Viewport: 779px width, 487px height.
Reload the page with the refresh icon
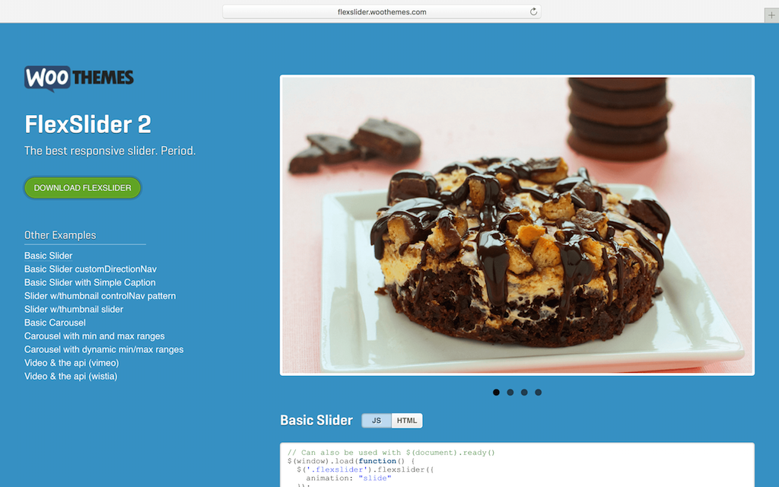click(x=533, y=11)
